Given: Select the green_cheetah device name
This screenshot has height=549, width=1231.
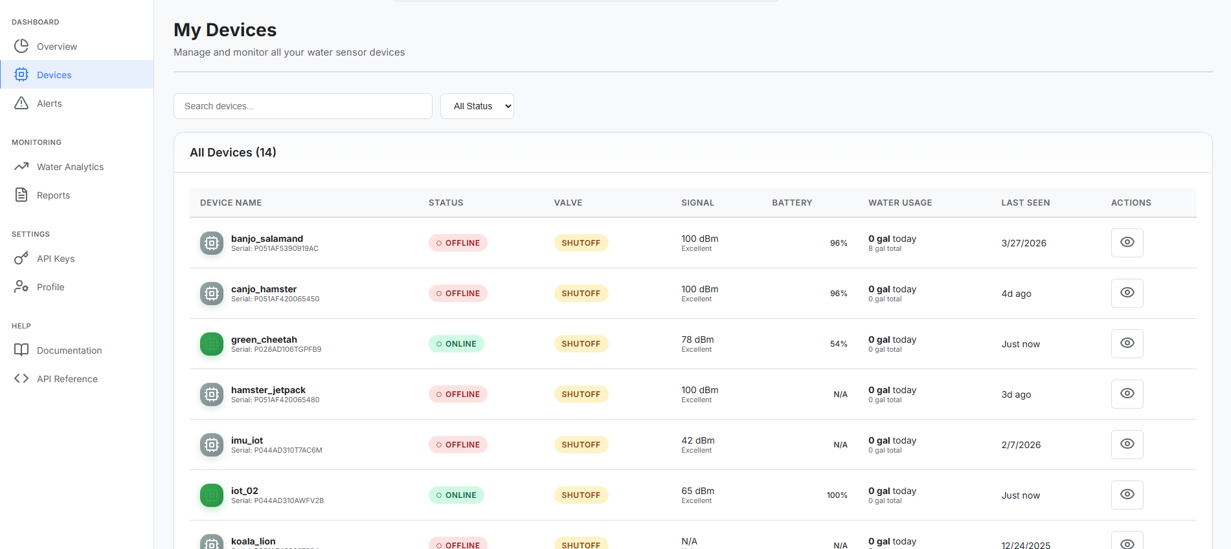Looking at the screenshot, I should pos(264,339).
